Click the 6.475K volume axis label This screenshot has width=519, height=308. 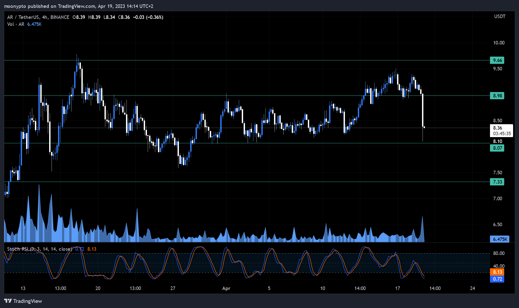point(500,239)
